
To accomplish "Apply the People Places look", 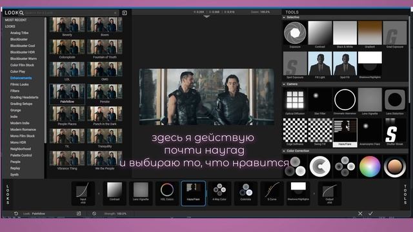I will click(x=67, y=116).
